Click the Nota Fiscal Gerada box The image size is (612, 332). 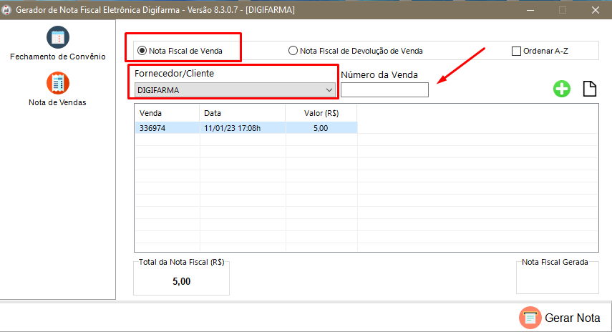(558, 278)
